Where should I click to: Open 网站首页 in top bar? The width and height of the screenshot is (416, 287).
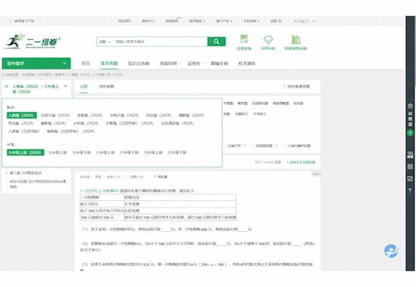point(125,21)
